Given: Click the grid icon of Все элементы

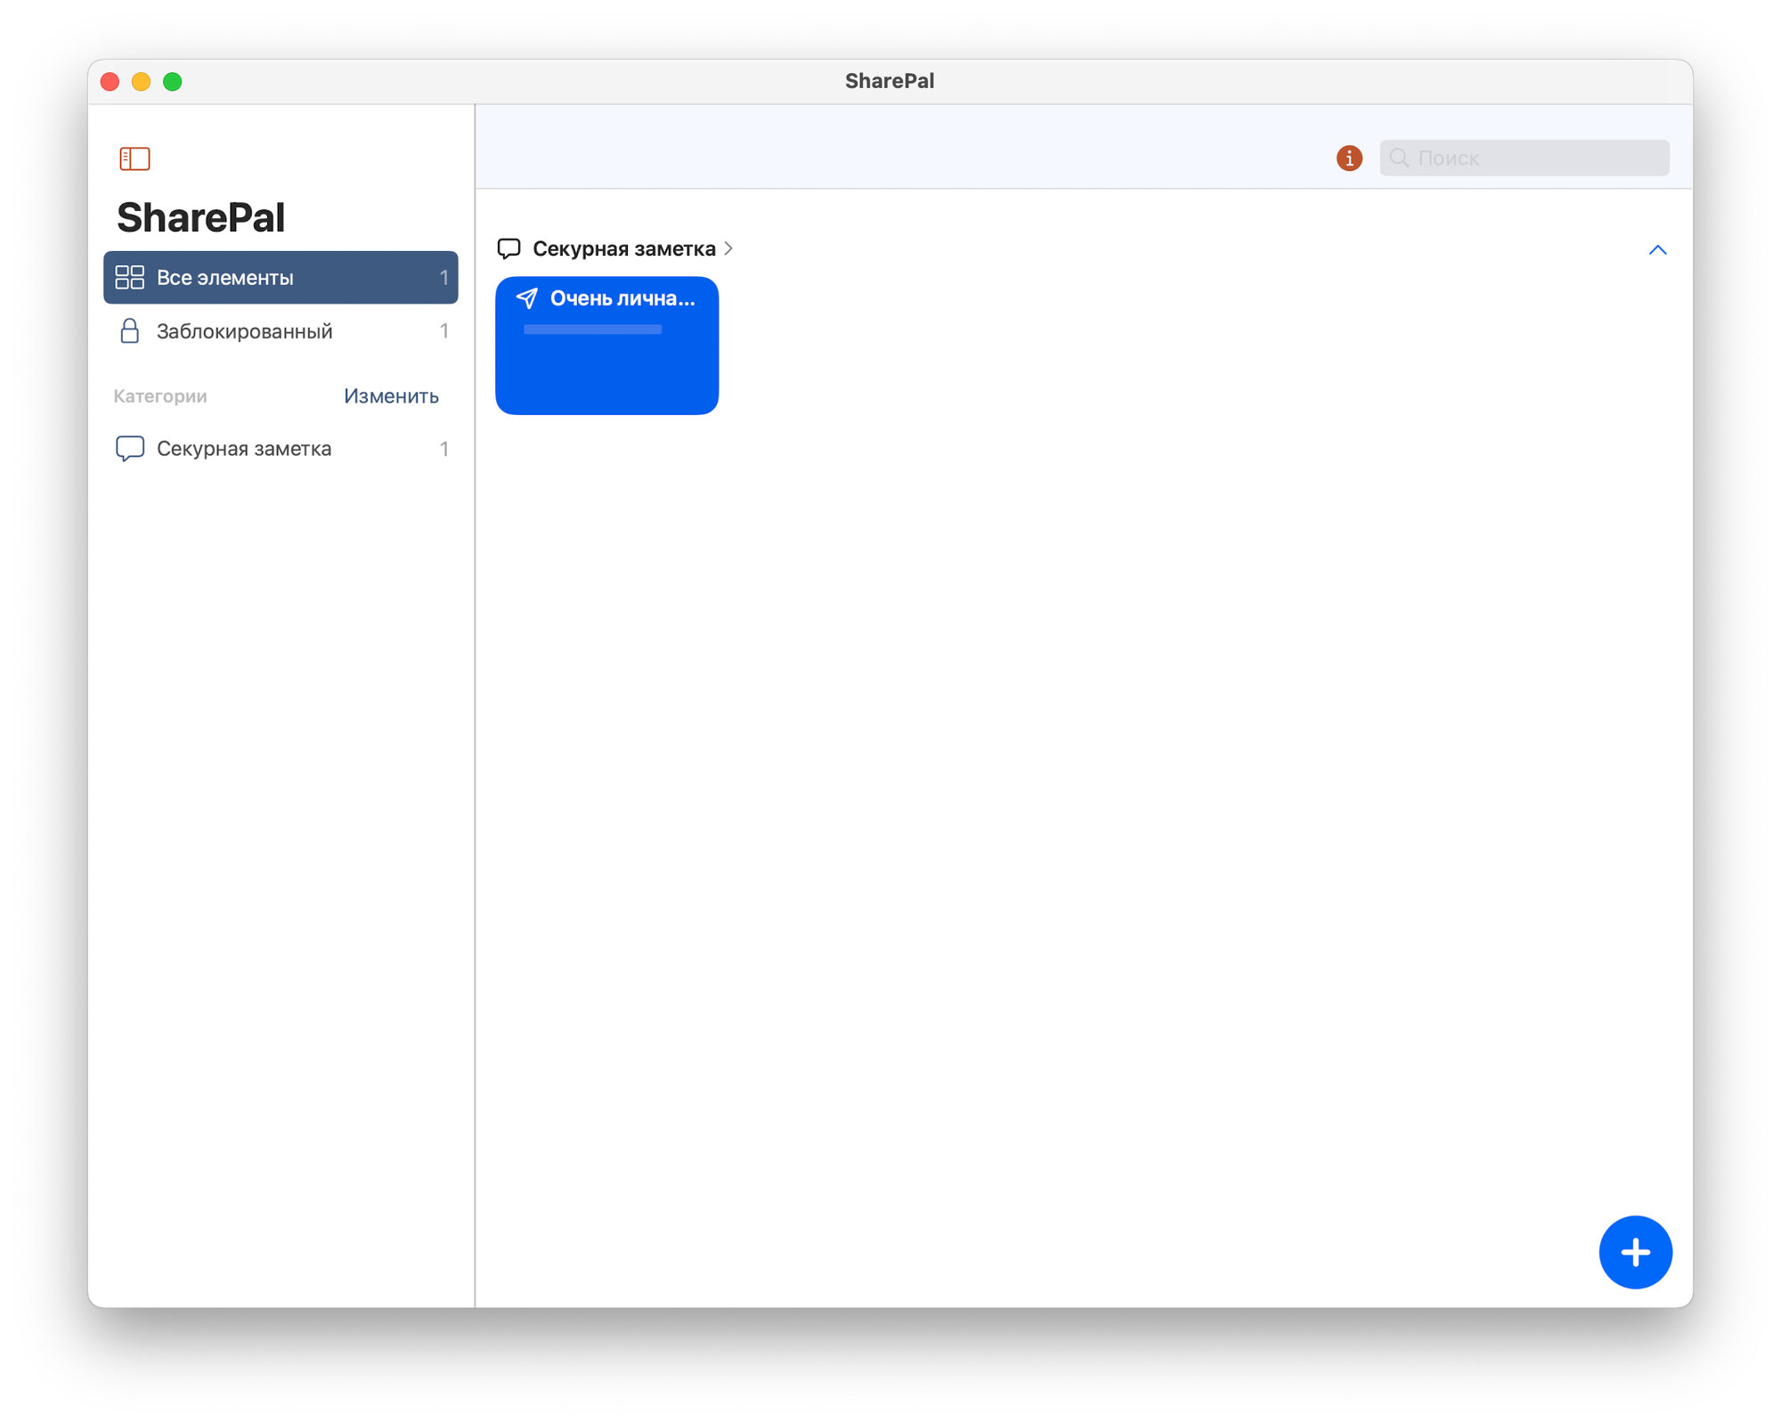Looking at the screenshot, I should pyautogui.click(x=130, y=278).
